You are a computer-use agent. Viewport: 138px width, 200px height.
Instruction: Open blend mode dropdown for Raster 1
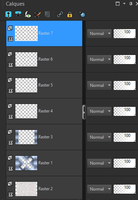tap(99, 163)
